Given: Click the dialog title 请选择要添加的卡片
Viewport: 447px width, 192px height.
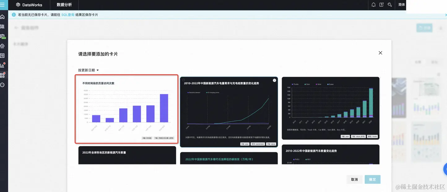Looking at the screenshot, I should coord(98,54).
